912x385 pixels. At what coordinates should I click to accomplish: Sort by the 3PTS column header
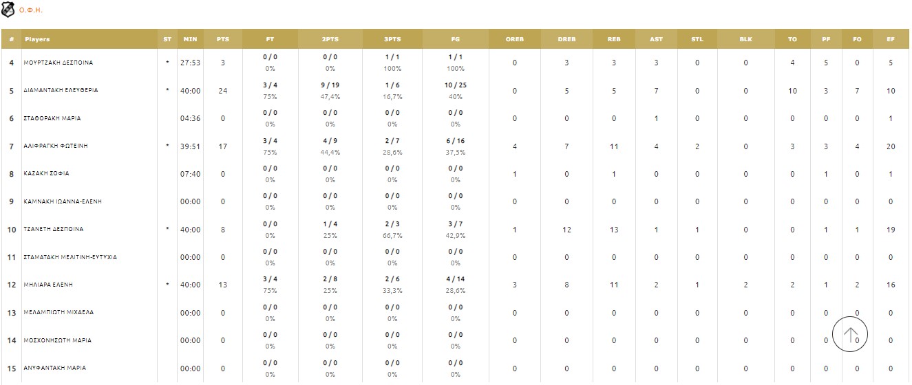click(392, 39)
